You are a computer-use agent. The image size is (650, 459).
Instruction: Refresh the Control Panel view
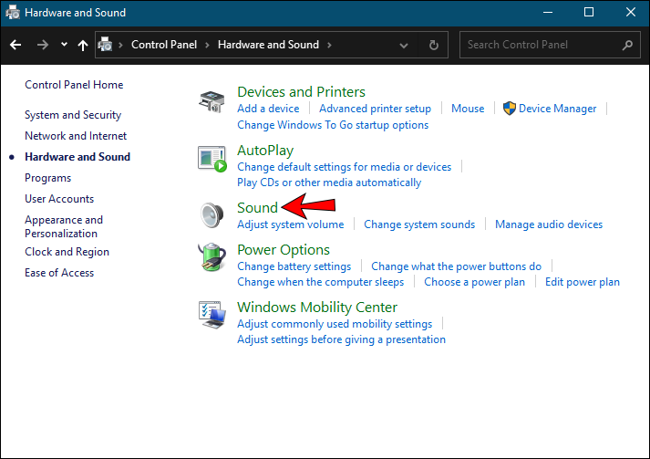pyautogui.click(x=434, y=45)
